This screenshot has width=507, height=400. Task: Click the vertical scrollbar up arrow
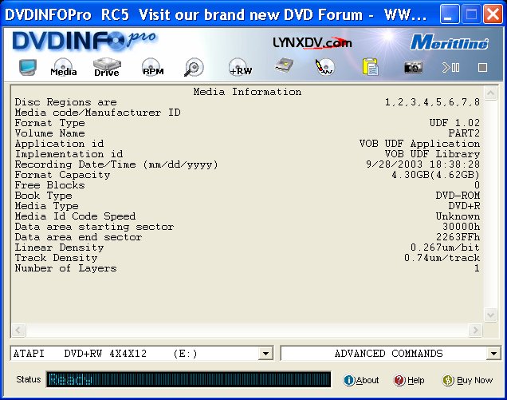click(x=490, y=93)
